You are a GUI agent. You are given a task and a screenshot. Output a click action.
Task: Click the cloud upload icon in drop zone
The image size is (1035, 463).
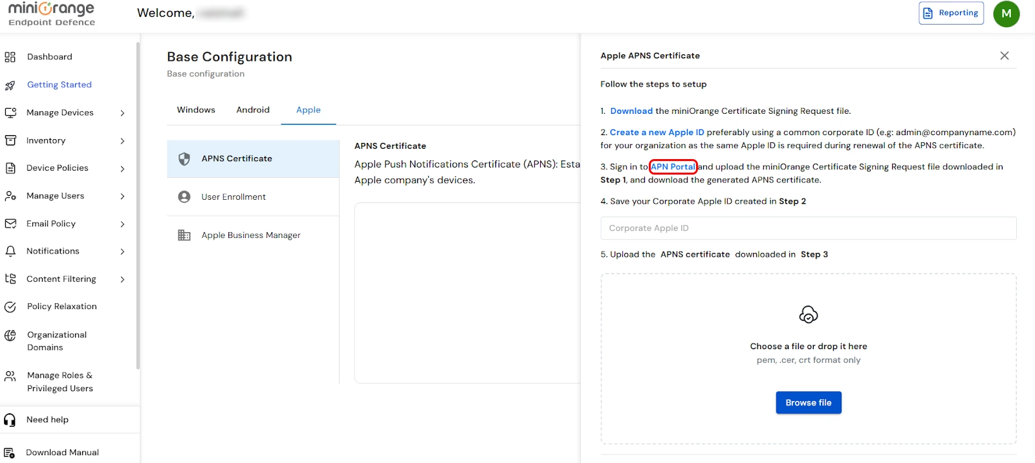(809, 315)
